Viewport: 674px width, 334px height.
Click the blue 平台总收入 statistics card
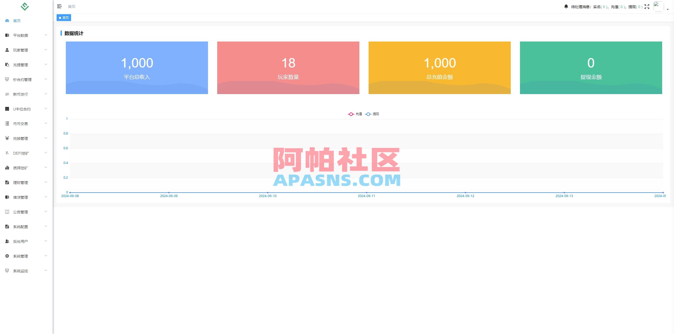pos(137,68)
